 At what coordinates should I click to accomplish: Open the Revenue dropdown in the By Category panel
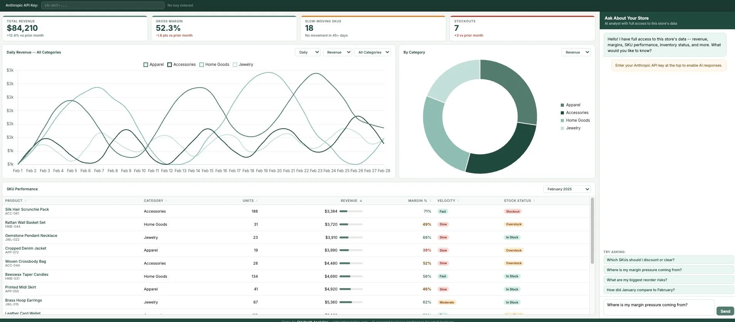click(x=576, y=52)
